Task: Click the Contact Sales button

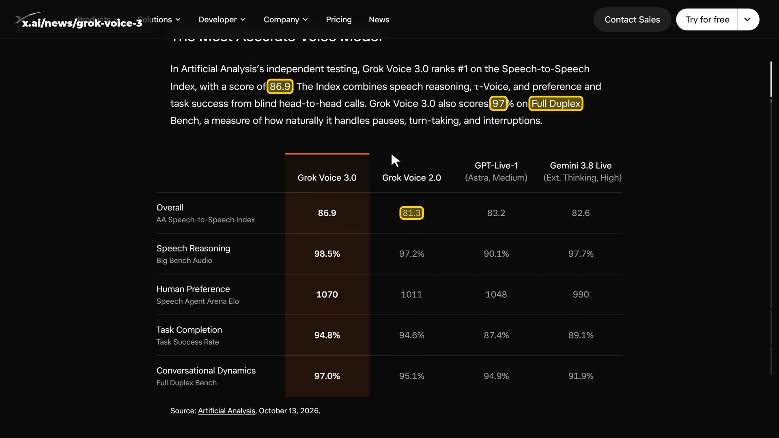Action: pyautogui.click(x=632, y=19)
